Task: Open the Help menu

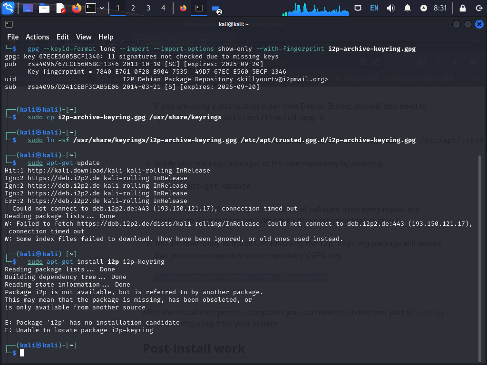Action: 106,37
